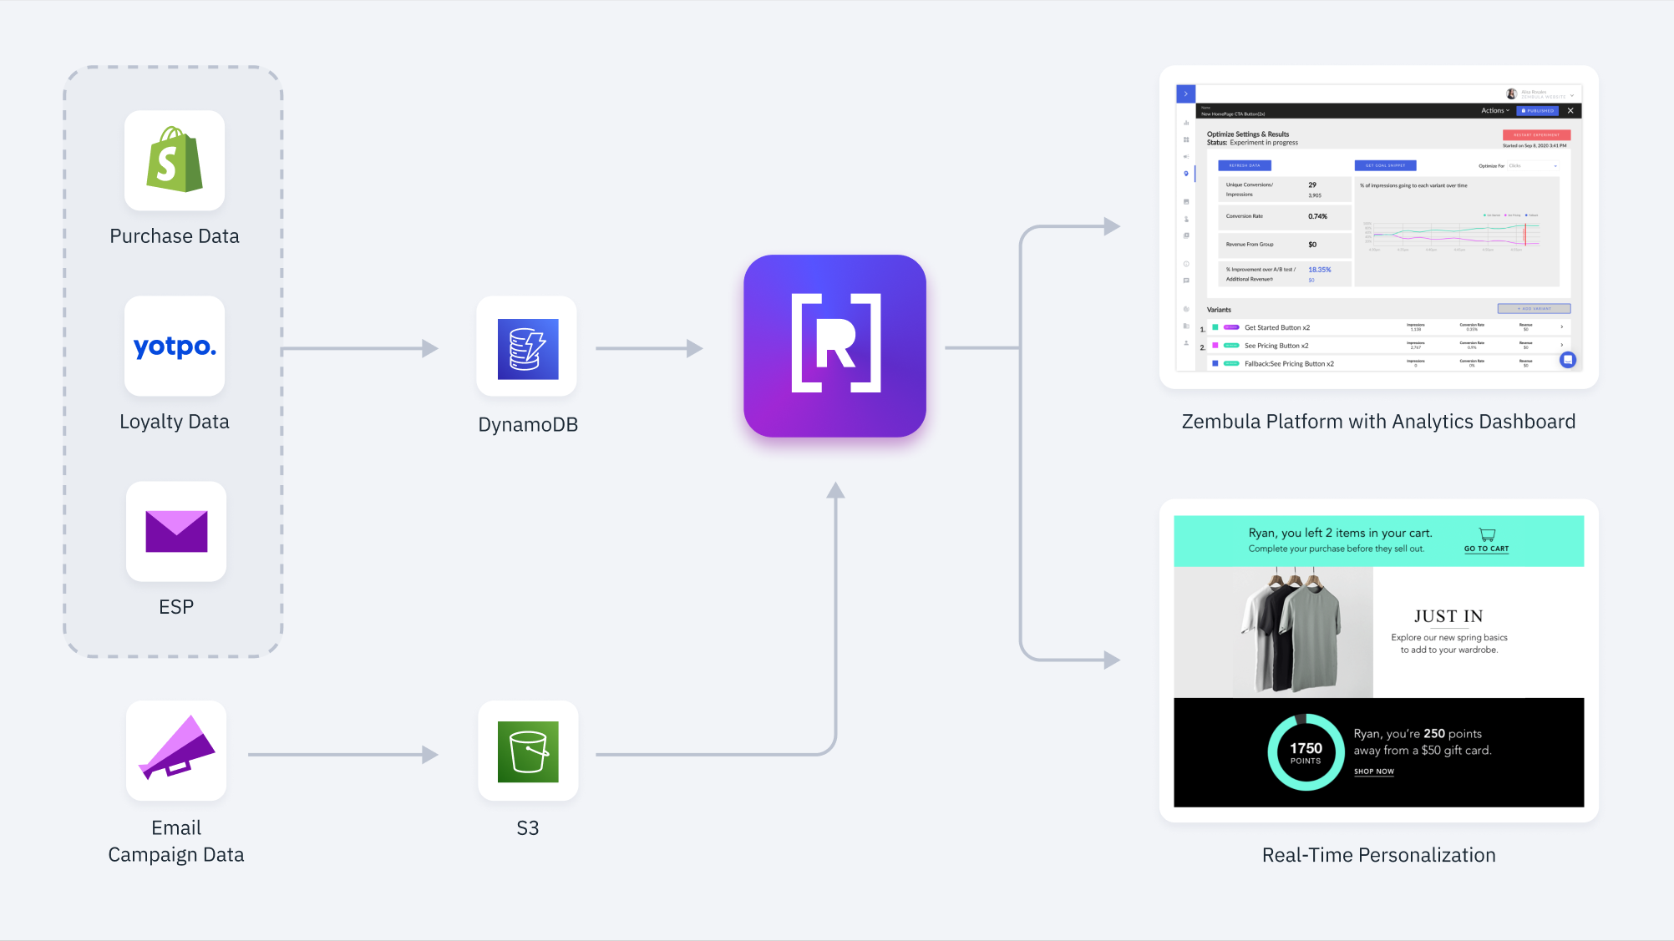The image size is (1674, 941).
Task: Click the Shopify Purchase Data icon
Action: coord(175,160)
